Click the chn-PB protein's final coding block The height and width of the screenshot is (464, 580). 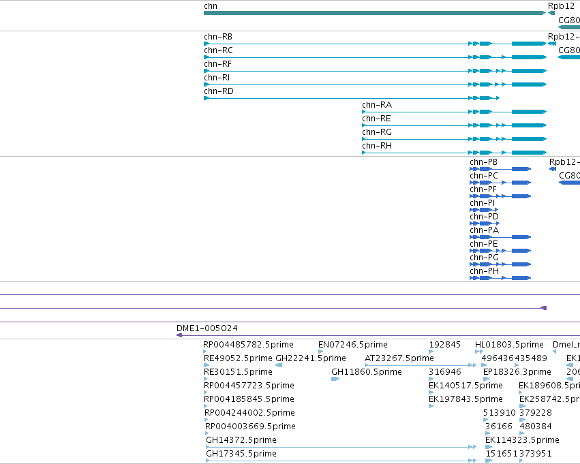(x=521, y=169)
